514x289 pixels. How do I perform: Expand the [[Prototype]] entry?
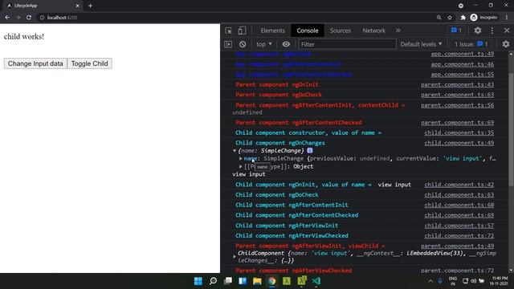point(241,166)
